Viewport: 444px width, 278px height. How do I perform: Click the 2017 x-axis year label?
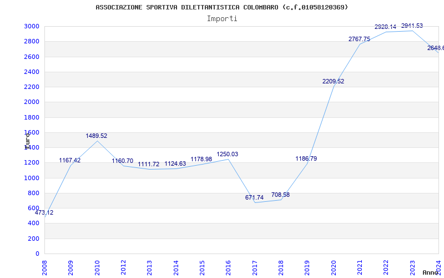(255, 267)
